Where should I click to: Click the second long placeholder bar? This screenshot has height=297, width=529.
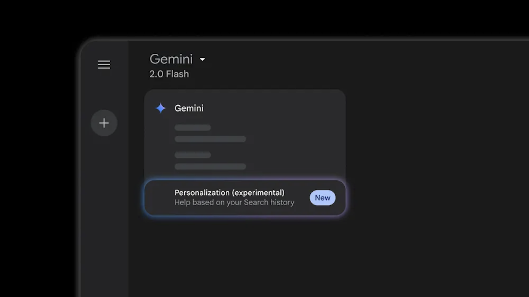210,167
